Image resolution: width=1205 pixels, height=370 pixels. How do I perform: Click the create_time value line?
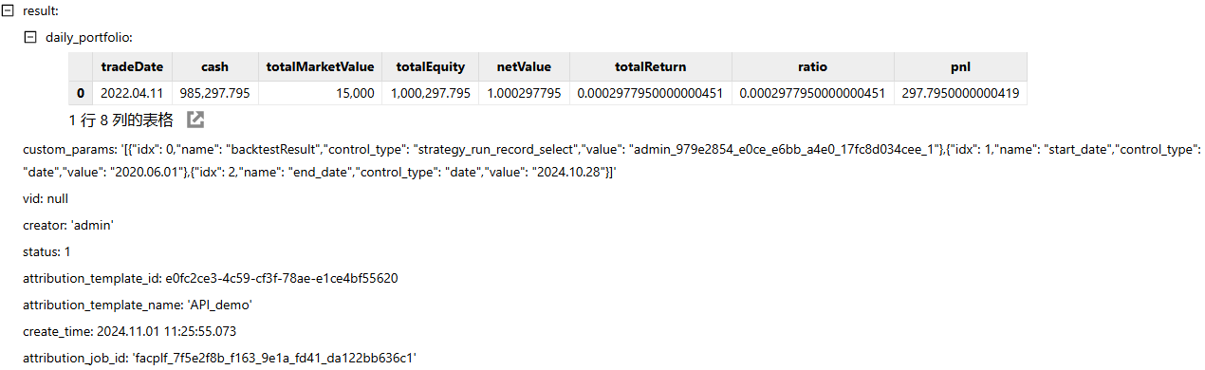[130, 331]
